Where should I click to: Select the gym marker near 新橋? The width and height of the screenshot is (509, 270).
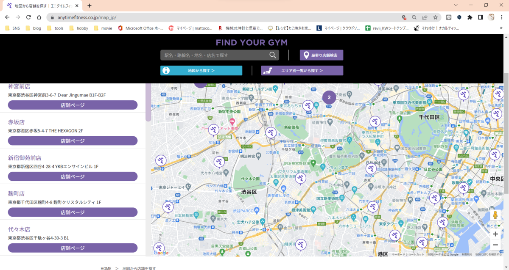point(434,198)
